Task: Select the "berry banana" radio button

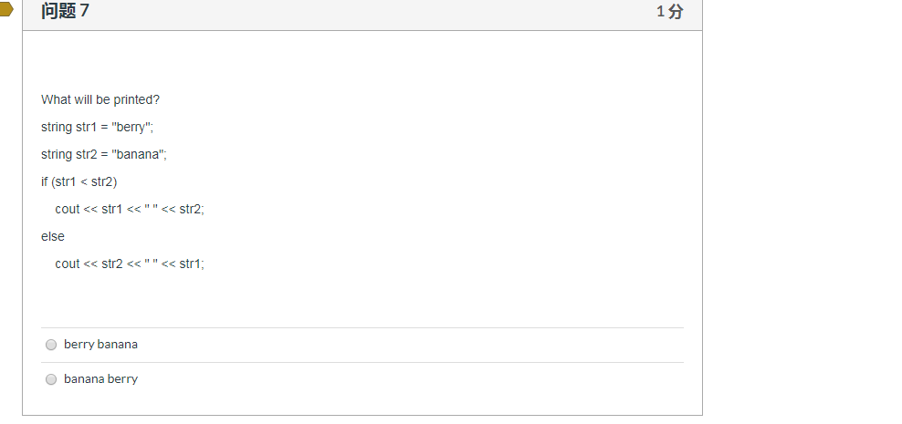Action: coord(51,345)
